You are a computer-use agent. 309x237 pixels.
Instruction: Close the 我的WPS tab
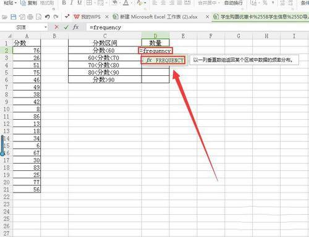[x=107, y=17]
